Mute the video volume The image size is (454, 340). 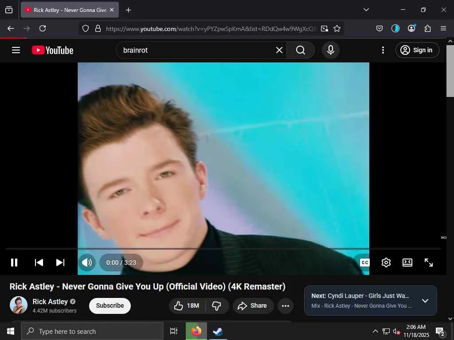pyautogui.click(x=87, y=263)
